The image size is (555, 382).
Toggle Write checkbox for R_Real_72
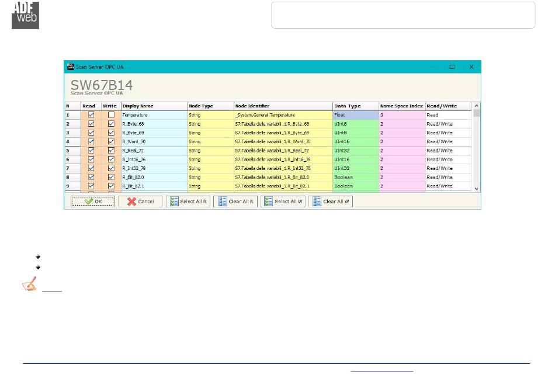(111, 151)
